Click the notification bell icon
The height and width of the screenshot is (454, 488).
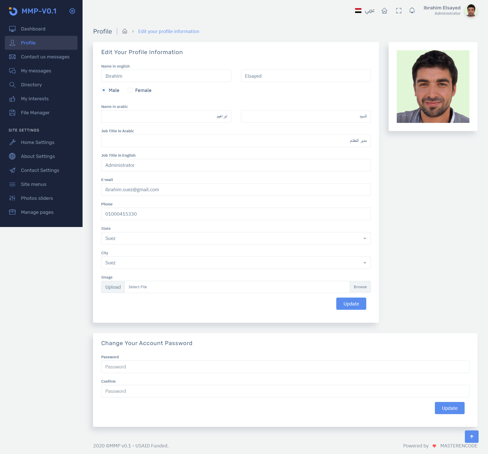pyautogui.click(x=412, y=11)
